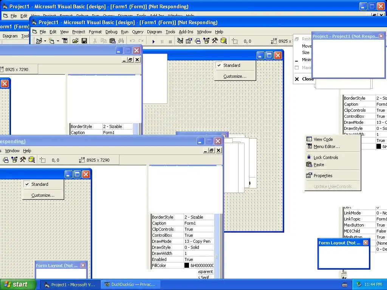Viewport: 387px width, 290px height.
Task: Open the Debug menu in front window
Action: (x=111, y=32)
